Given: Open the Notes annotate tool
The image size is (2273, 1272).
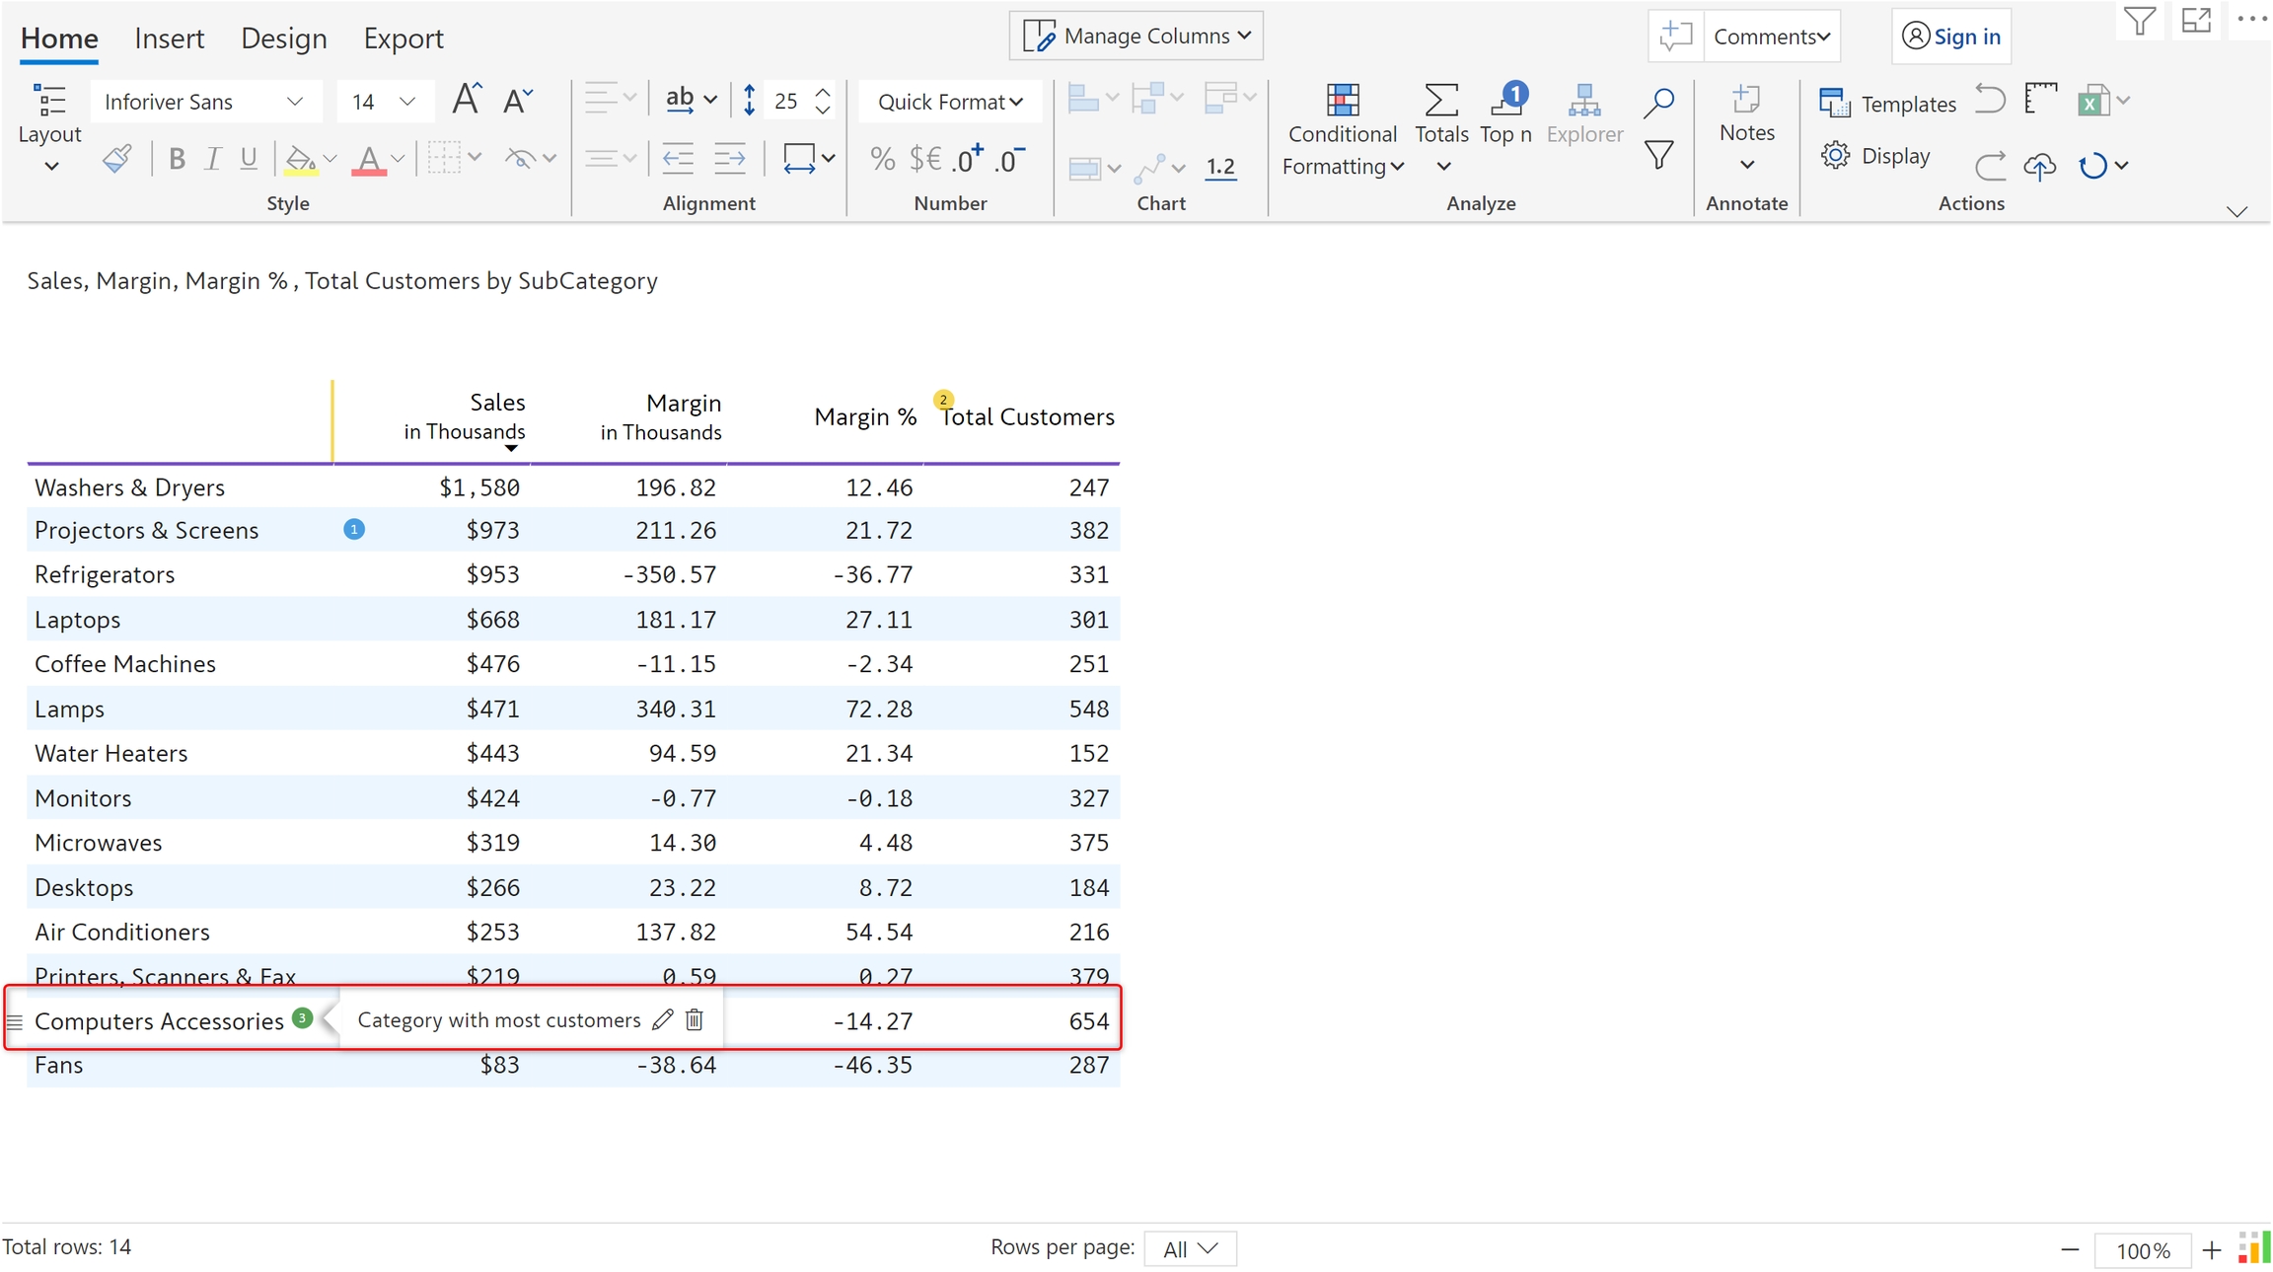Looking at the screenshot, I should (x=1746, y=101).
